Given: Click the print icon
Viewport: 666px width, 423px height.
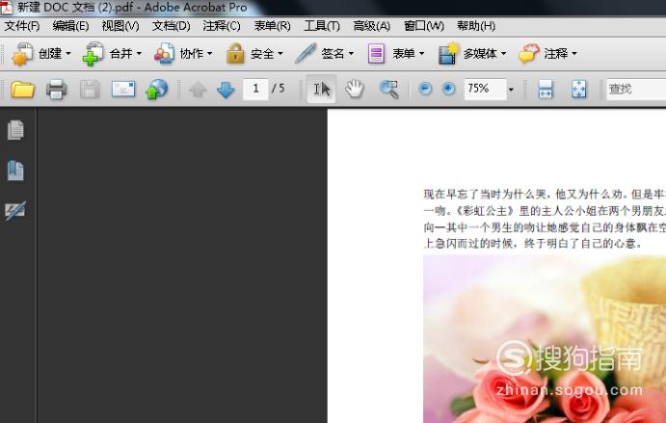Looking at the screenshot, I should pos(56,90).
